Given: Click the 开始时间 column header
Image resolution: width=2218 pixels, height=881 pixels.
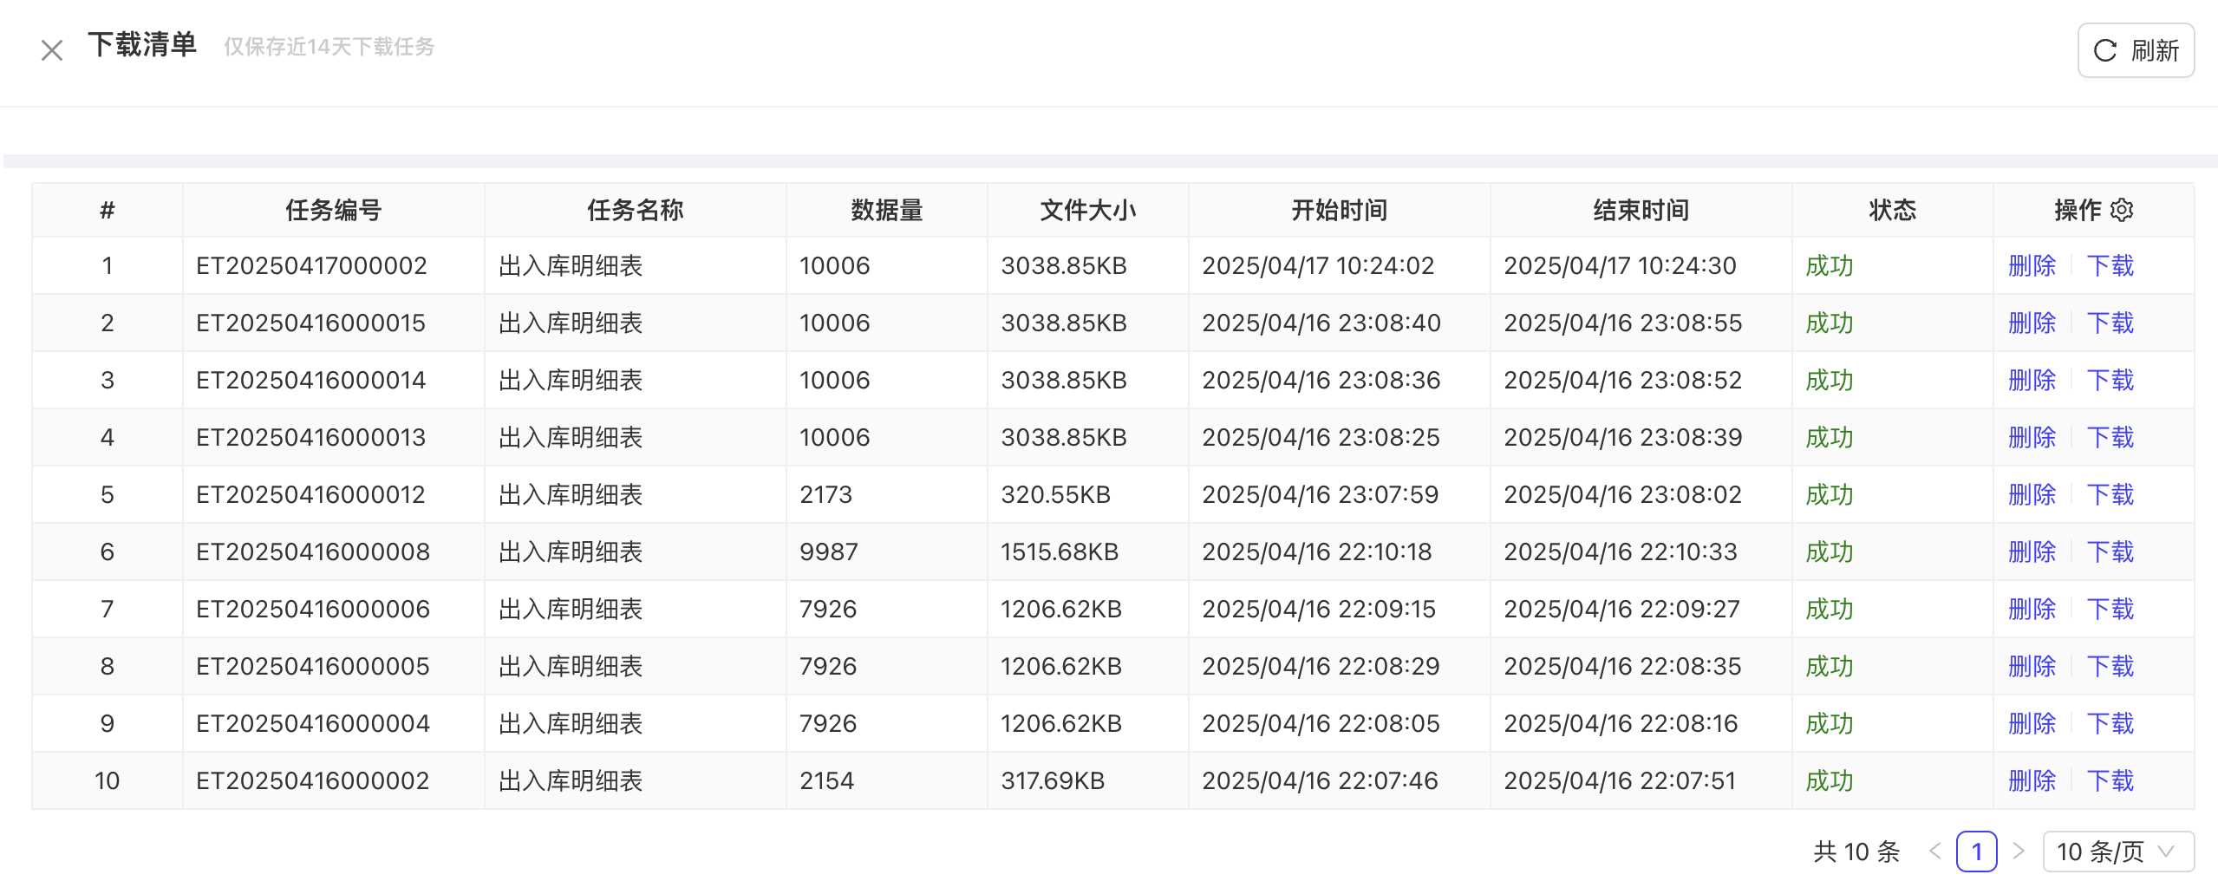Looking at the screenshot, I should pyautogui.click(x=1340, y=210).
